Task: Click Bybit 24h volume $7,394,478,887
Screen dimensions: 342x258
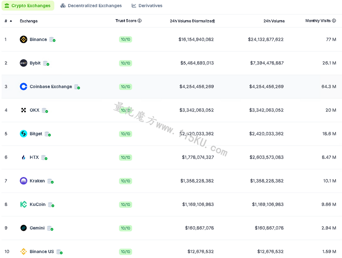Action: pyautogui.click(x=267, y=63)
